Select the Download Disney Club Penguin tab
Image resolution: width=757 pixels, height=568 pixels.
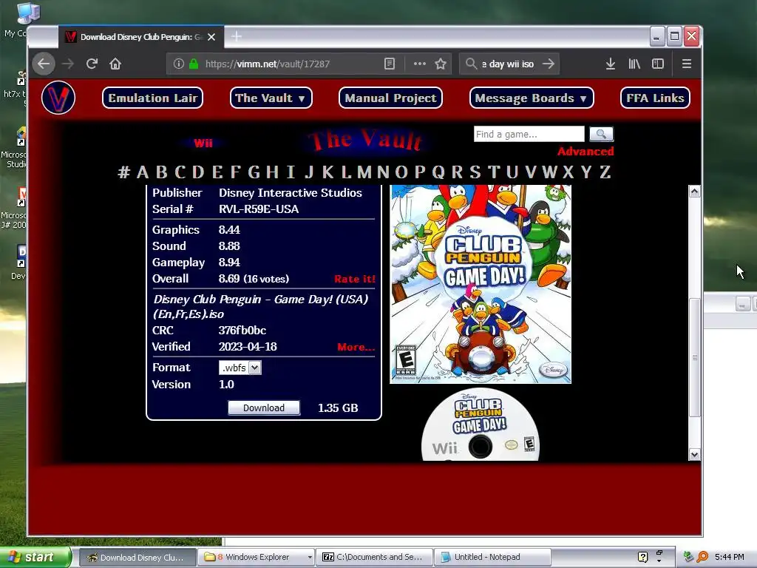[x=141, y=37]
